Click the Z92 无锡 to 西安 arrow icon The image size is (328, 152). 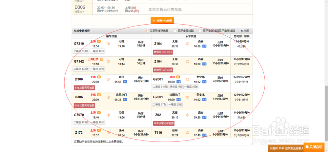(x=188, y=115)
